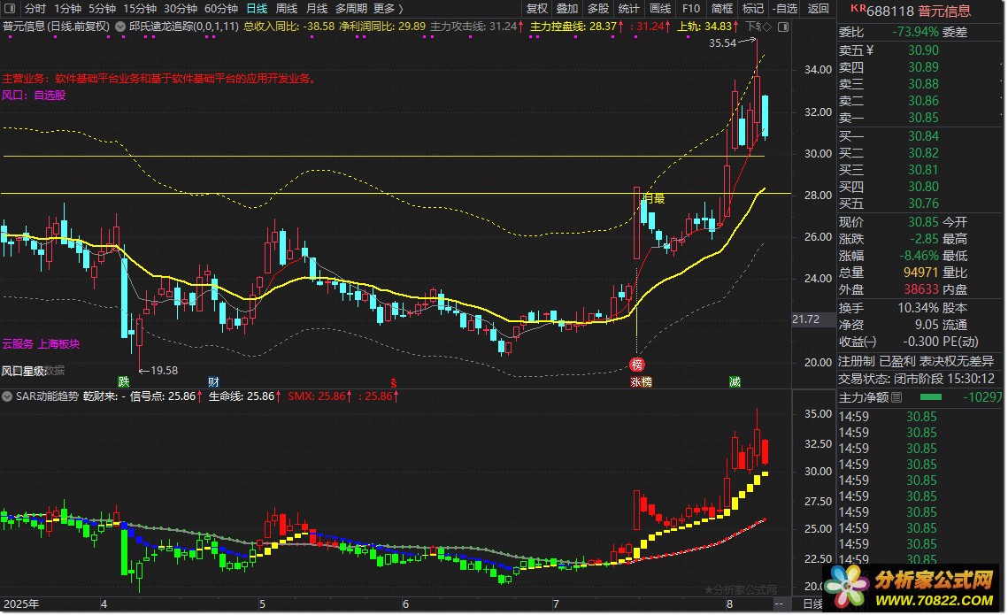Select the 5分钟 period tab
This screenshot has height=615, width=1008.
tap(102, 8)
